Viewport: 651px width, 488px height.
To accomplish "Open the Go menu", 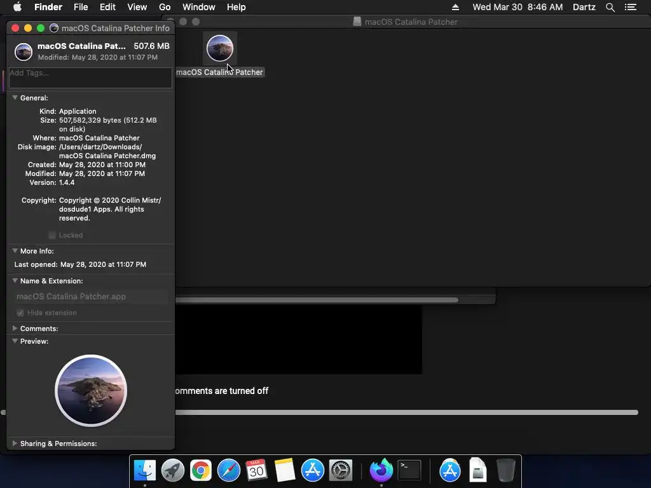I will pos(165,7).
